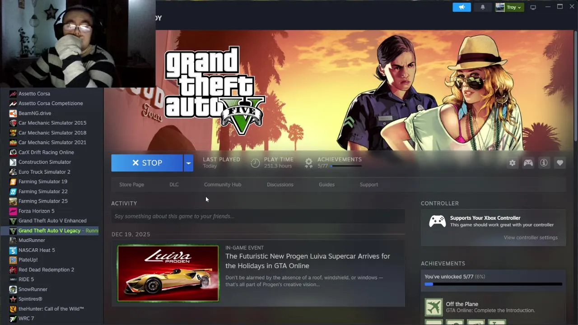Add game to favorites heart icon

[x=560, y=163]
